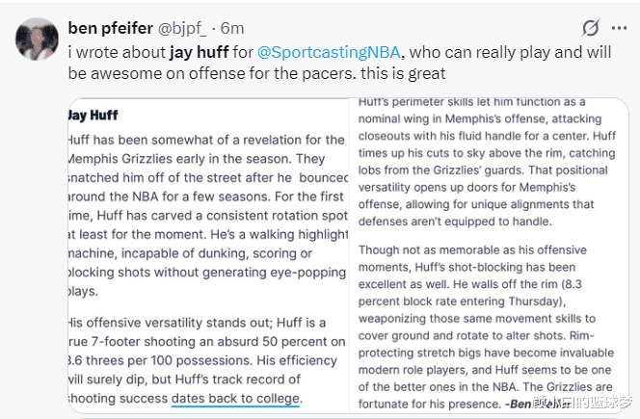Click the Grok explain-post icon
The height and width of the screenshot is (419, 640).
pyautogui.click(x=592, y=28)
